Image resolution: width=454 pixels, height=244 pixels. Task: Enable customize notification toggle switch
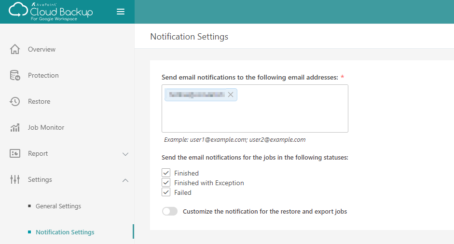[x=170, y=211]
